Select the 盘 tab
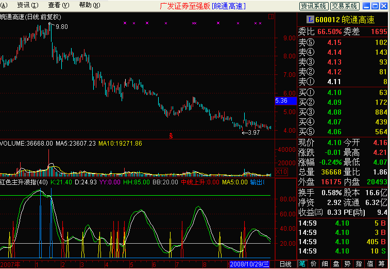The image size is (390, 269). [x=336, y=264]
